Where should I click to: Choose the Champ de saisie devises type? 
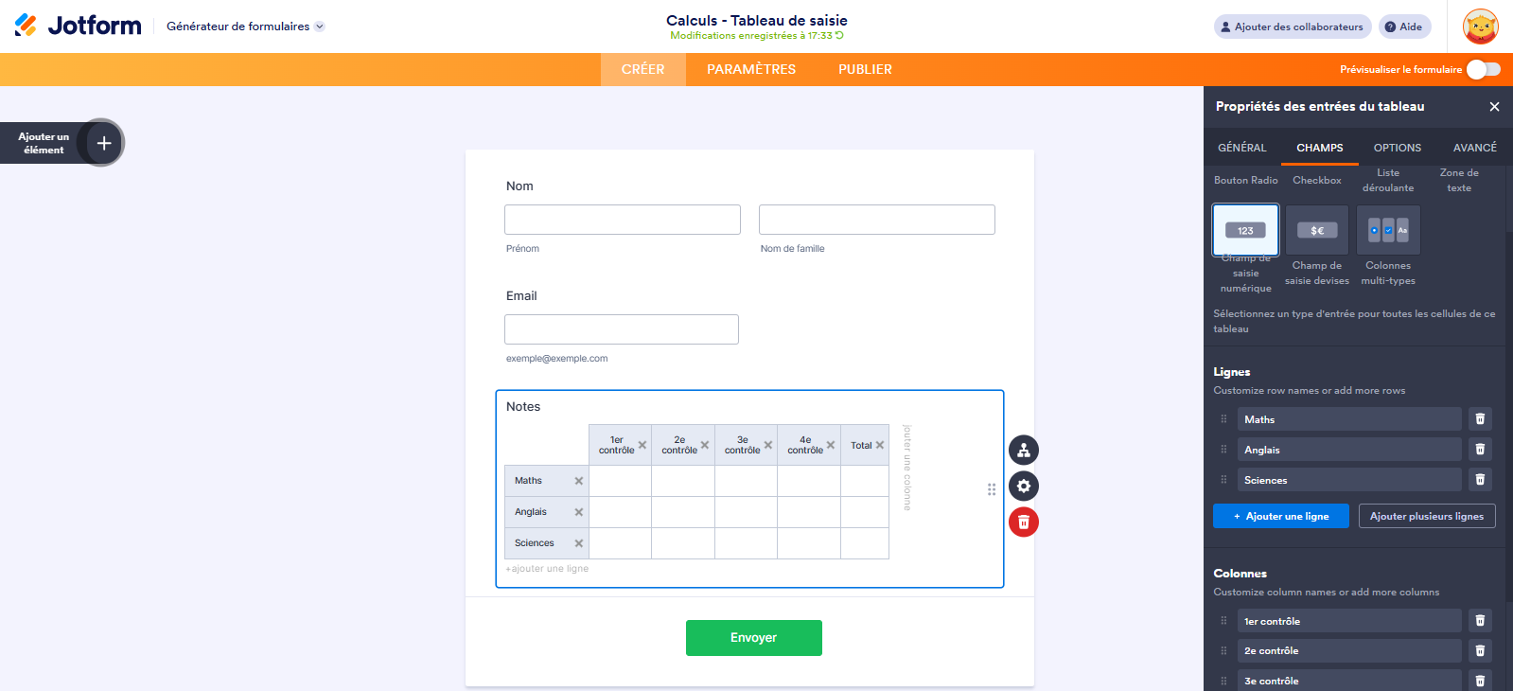click(x=1316, y=230)
